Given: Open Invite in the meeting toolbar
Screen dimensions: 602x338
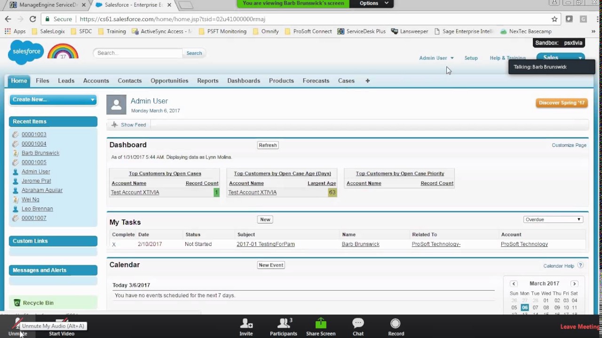Looking at the screenshot, I should (x=246, y=327).
